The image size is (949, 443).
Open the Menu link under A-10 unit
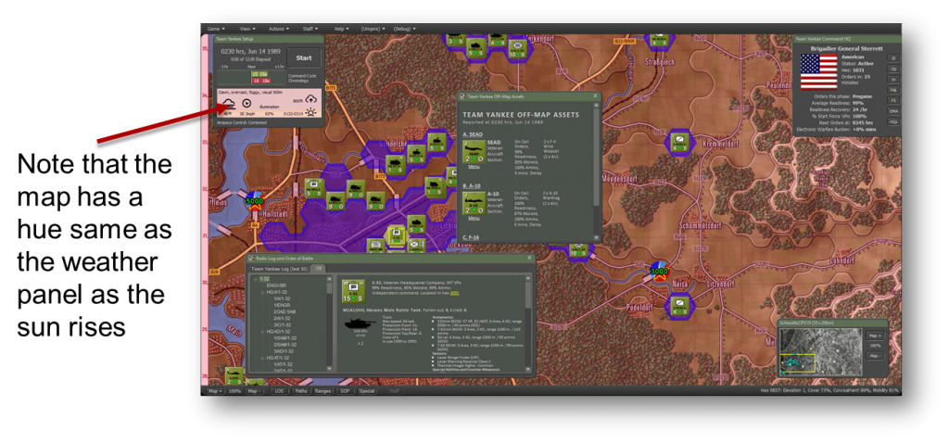point(474,218)
